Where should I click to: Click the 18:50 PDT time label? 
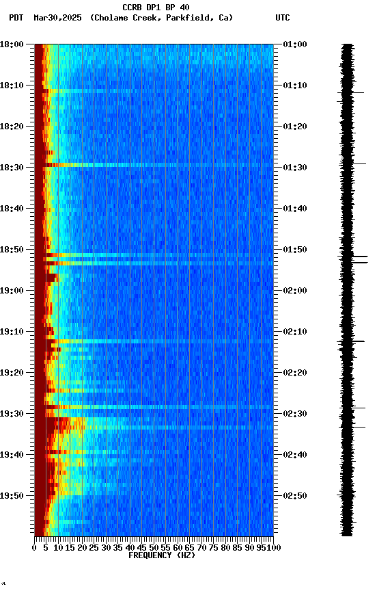[x=12, y=250]
